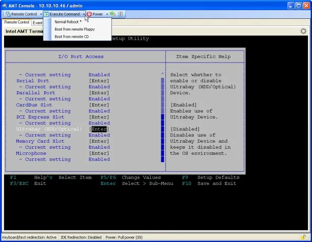312x242 pixels.
Task: Choose Boot from remote Floppy
Action: (74, 29)
